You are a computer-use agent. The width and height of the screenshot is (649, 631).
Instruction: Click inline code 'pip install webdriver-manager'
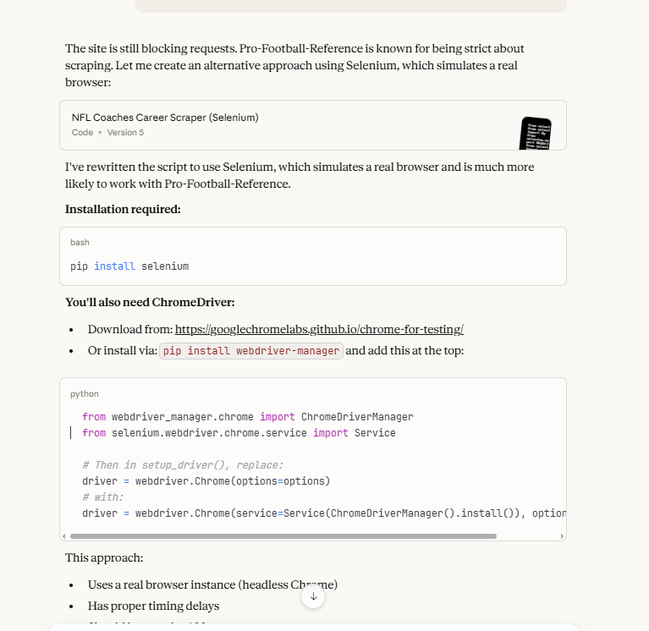tap(251, 351)
